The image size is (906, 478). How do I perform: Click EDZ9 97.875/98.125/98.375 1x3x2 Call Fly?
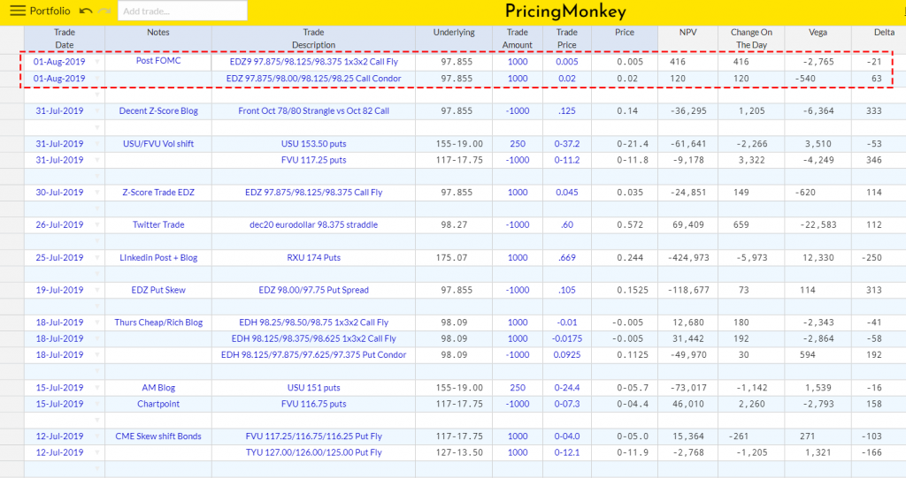(314, 62)
